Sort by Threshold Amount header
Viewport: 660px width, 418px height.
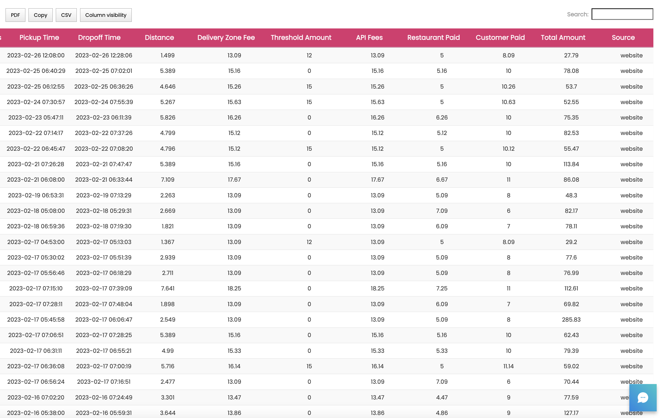coord(301,38)
